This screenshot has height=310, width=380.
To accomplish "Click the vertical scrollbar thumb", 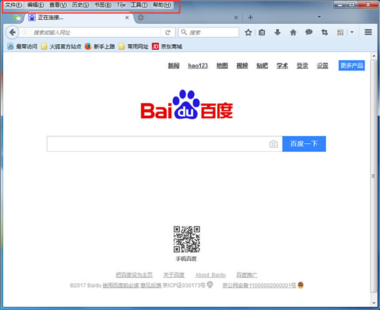I will pyautogui.click(x=373, y=176).
